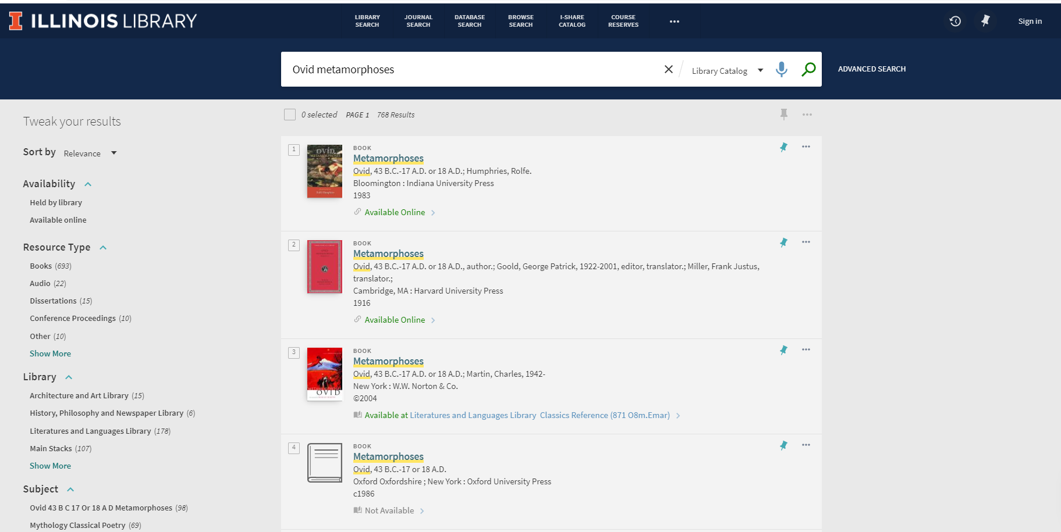Check the select-all results checkbox
Image resolution: width=1061 pixels, height=532 pixels.
click(290, 115)
